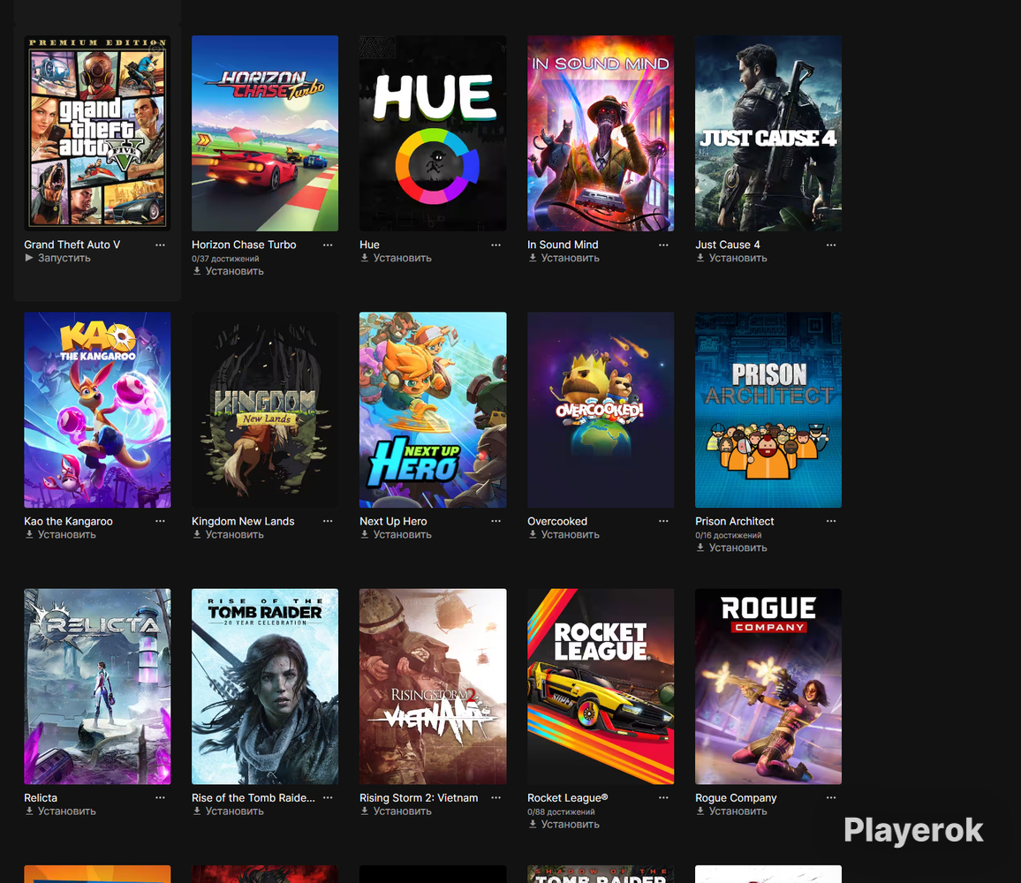The image size is (1021, 883).
Task: Click the Prison Architect title text
Action: (x=735, y=522)
